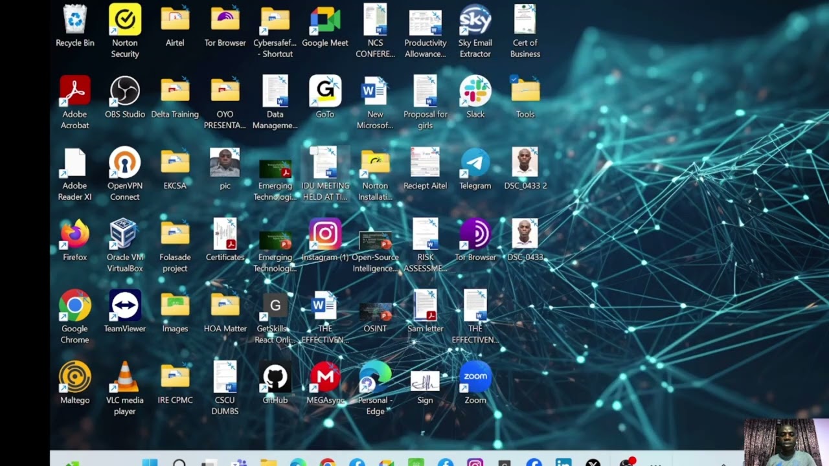Open the EKCSA folder
Screen dimensions: 829x466
[x=175, y=162]
